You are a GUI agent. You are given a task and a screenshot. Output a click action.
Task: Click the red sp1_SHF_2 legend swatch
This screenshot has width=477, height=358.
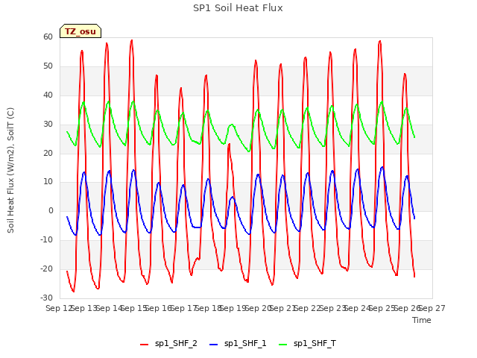point(144,345)
